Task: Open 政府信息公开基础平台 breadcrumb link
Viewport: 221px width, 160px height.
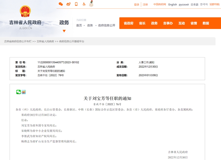Action: tap(72, 41)
